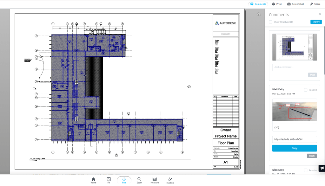Resolve the bottom Niall Kelly comment
This screenshot has width=325, height=186.
coord(305,170)
